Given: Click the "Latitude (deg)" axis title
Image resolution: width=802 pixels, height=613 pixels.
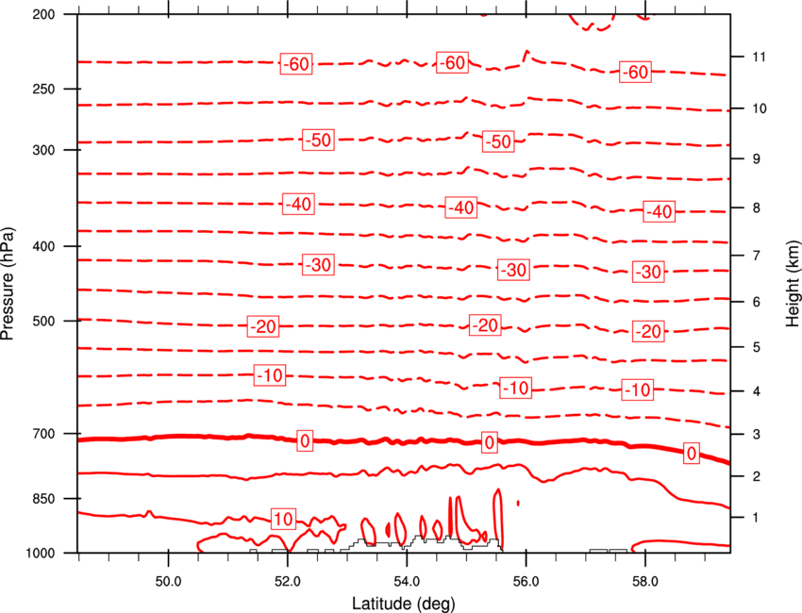Looking at the screenshot, I should pos(404,604).
